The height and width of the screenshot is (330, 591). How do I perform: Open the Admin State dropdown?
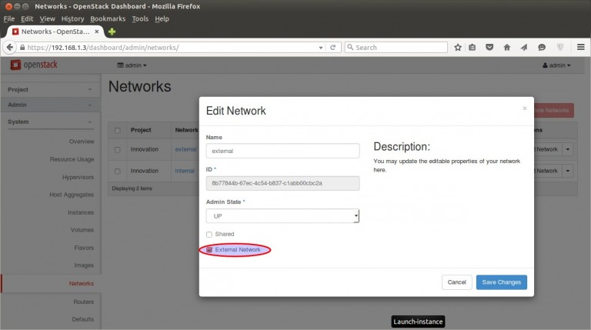click(x=282, y=216)
